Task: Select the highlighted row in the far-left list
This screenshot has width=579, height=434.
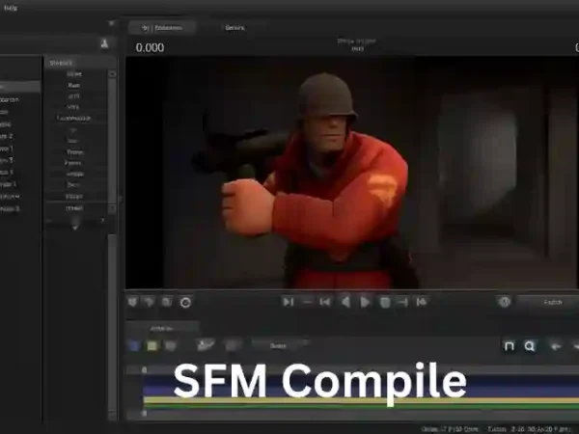Action: (20, 87)
